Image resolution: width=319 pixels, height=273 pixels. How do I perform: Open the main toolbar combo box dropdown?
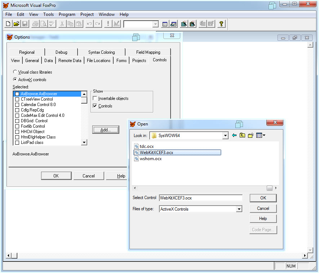coord(155,24)
